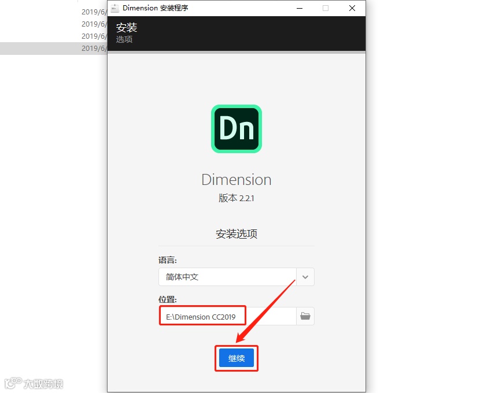This screenshot has width=480, height=393.
Task: Select the highlighted 2019/6 row in the background window
Action: coord(54,49)
